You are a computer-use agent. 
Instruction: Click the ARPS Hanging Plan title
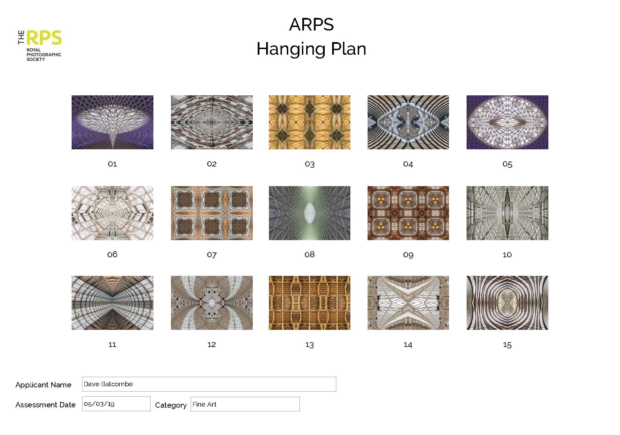click(x=311, y=37)
